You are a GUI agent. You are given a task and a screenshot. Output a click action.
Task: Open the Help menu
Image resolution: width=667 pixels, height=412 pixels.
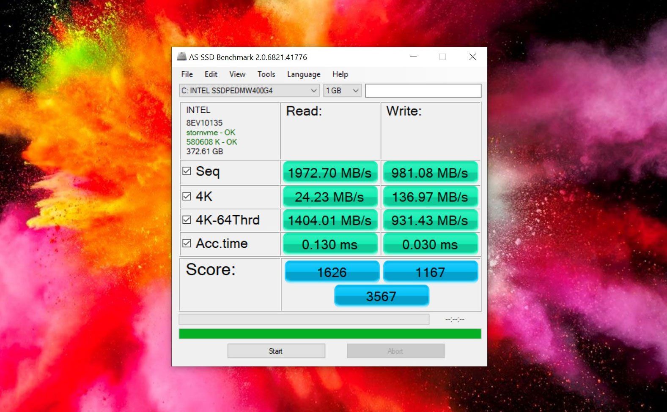[340, 74]
